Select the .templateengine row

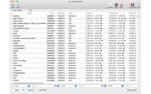click(x=75, y=73)
